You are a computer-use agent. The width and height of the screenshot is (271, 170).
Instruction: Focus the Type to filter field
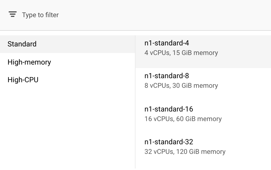point(101,15)
